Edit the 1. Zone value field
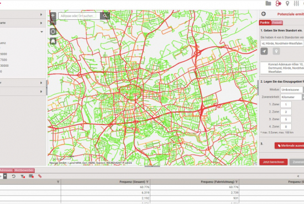Viewport: 304px width, 204px height. 286,104
